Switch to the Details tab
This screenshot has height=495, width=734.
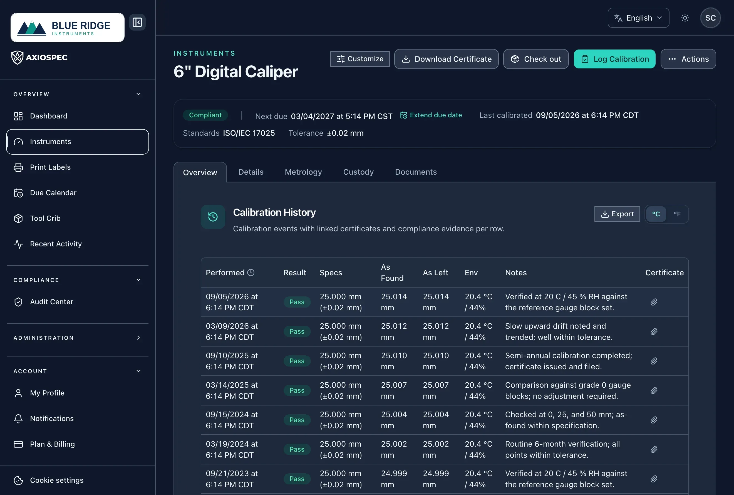(x=251, y=172)
